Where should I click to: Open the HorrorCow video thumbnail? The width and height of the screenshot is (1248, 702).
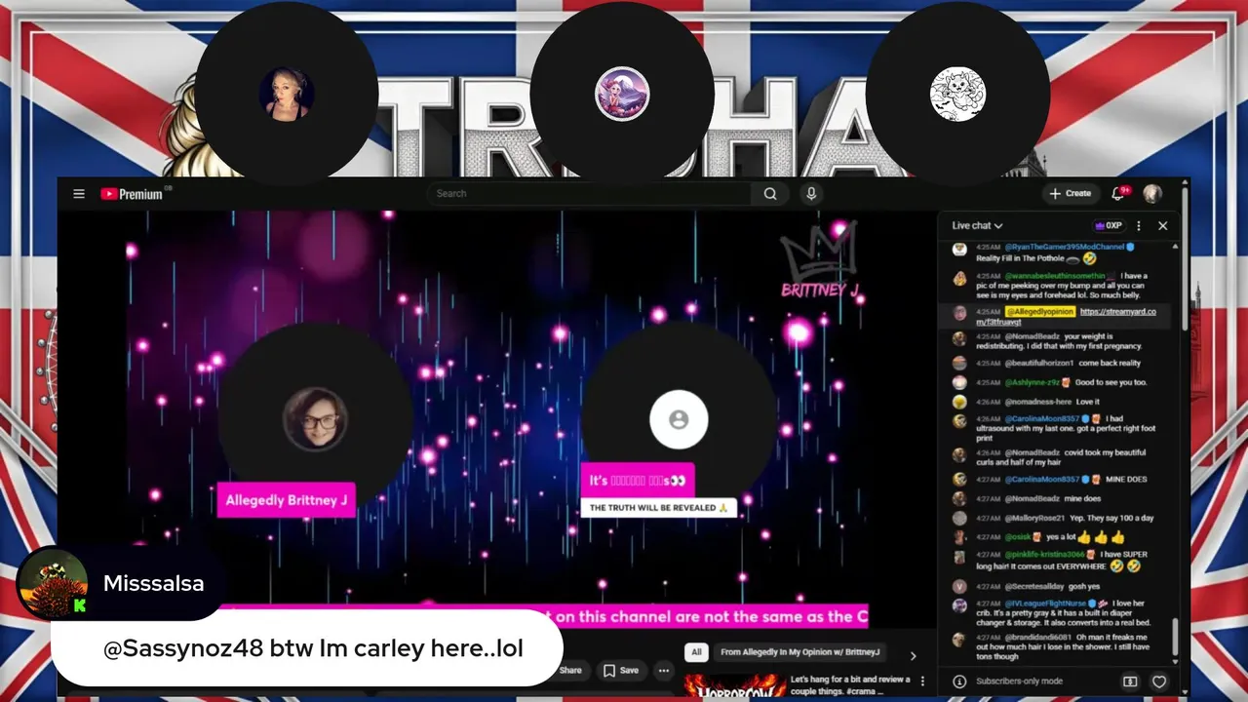click(x=733, y=685)
